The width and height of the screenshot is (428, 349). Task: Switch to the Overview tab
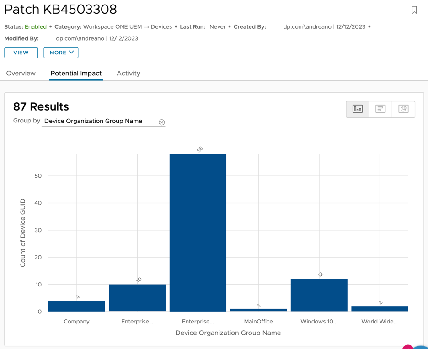click(21, 73)
